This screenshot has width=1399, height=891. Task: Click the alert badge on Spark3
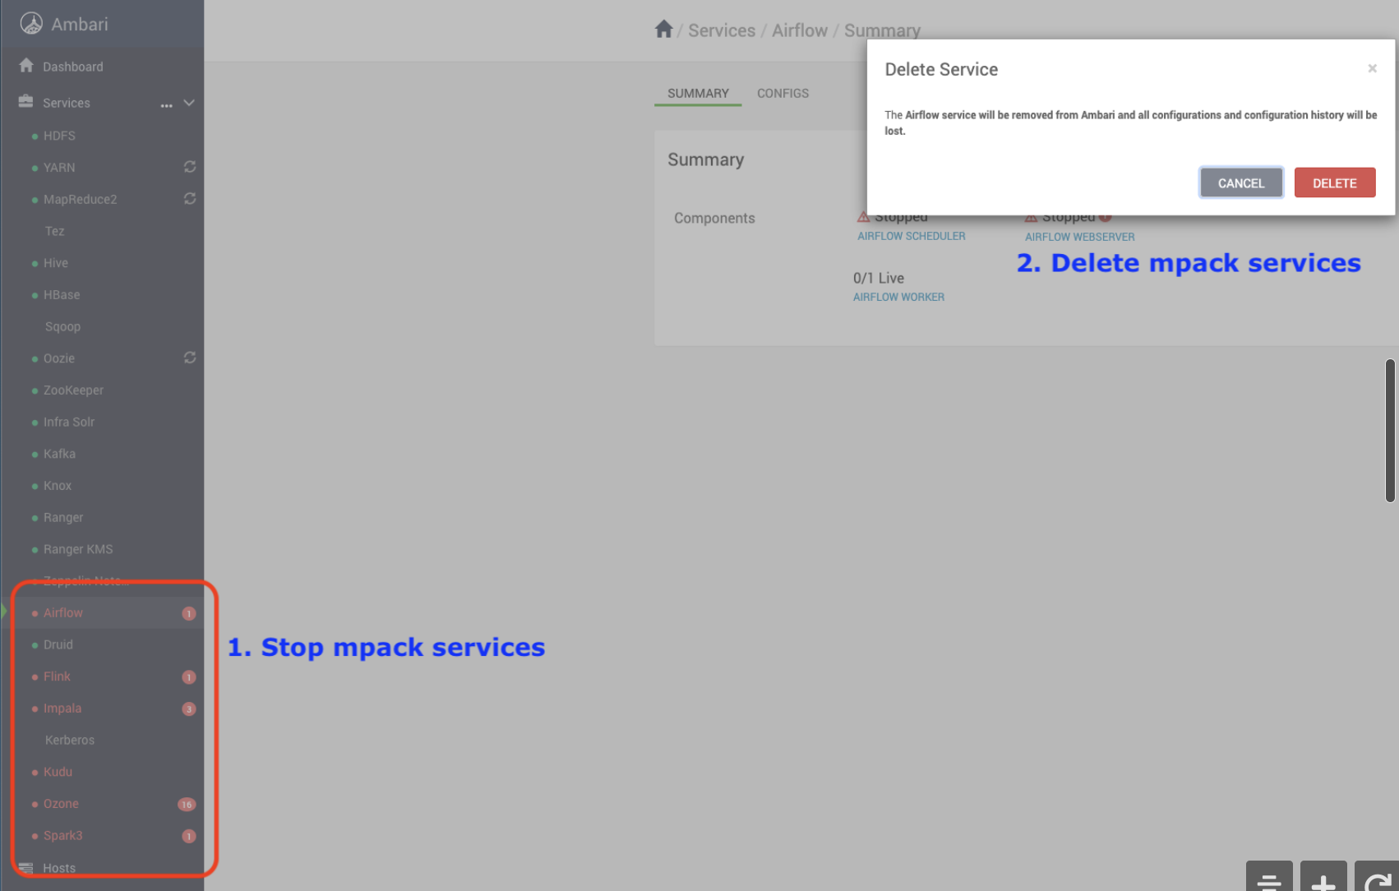click(x=189, y=836)
